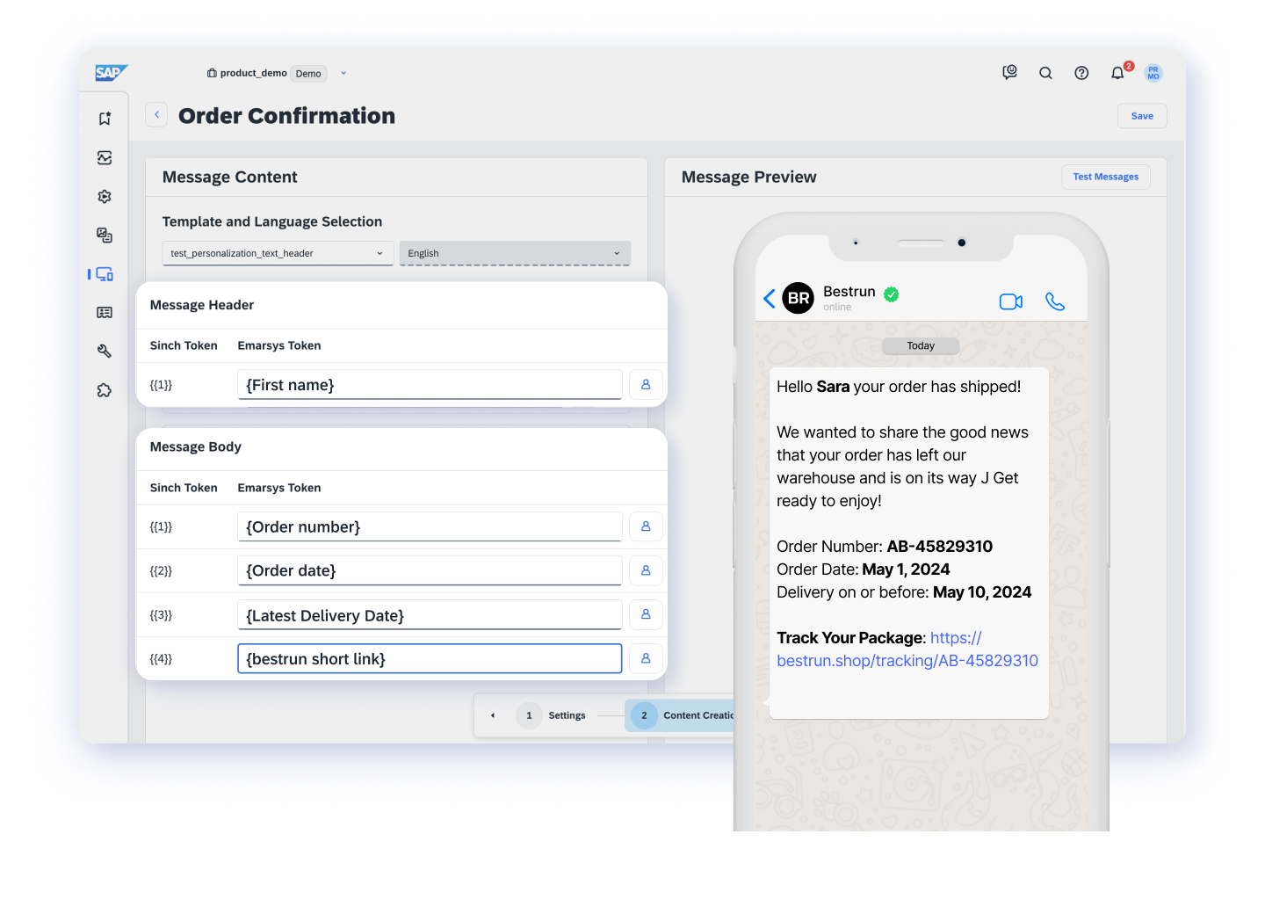
Task: Open the English language dropdown
Action: pos(514,253)
